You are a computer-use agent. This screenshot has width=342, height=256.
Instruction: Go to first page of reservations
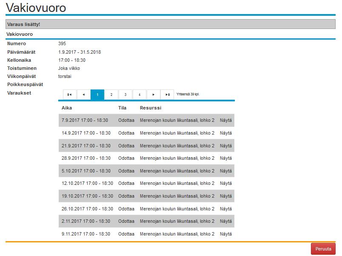click(x=70, y=95)
